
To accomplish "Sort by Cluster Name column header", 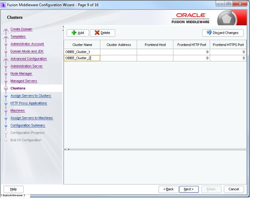I will click(82, 45).
